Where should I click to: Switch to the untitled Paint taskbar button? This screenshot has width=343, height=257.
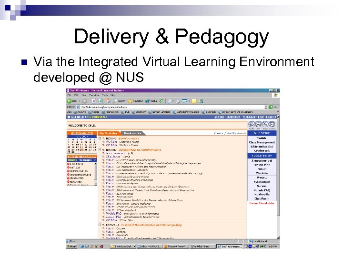click(x=202, y=247)
